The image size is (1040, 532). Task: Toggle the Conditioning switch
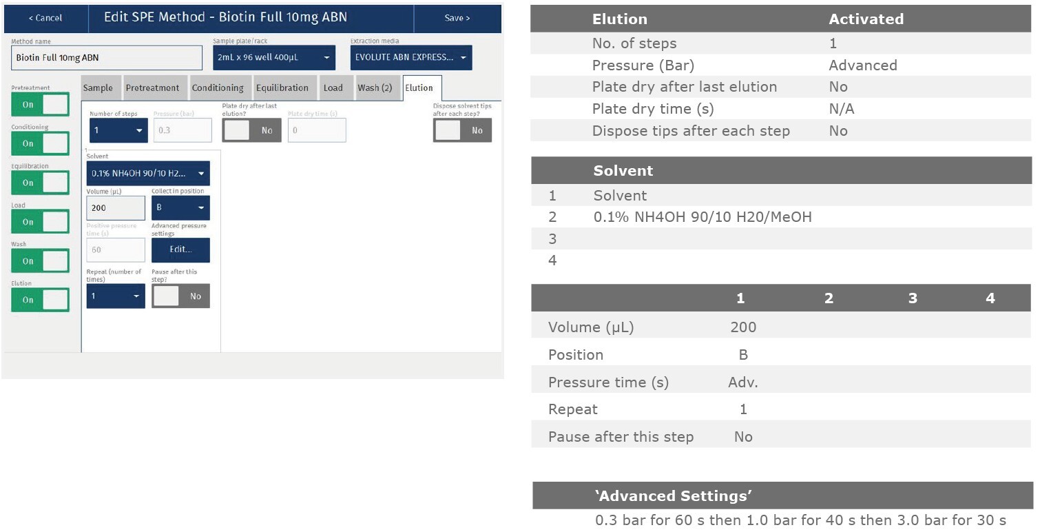(x=40, y=143)
